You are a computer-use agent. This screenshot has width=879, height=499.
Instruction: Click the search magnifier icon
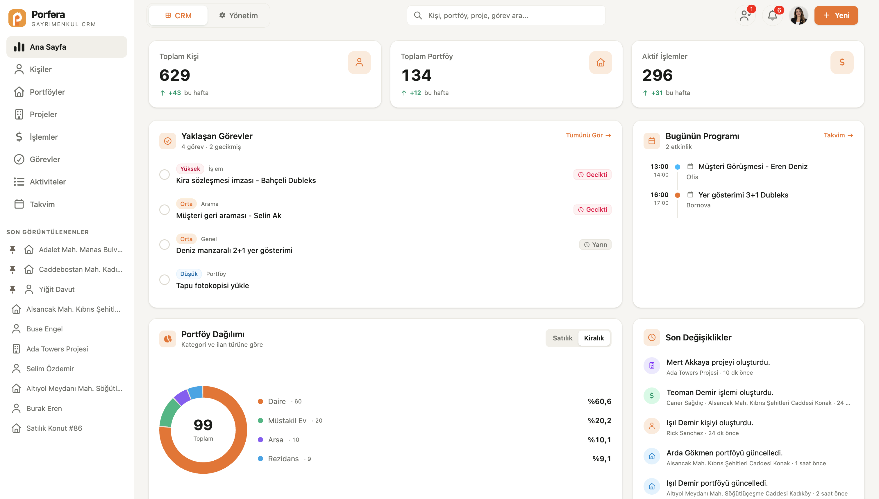418,15
